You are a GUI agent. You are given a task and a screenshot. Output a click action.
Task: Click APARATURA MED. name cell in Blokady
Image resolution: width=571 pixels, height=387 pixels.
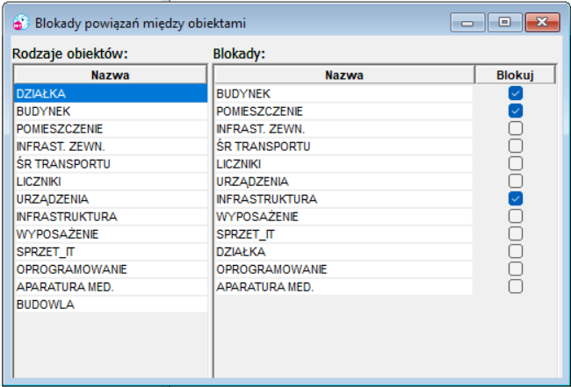(343, 287)
